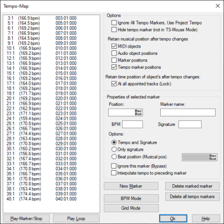Uncheck the MIDI objects checkbox

pyautogui.click(x=114, y=46)
